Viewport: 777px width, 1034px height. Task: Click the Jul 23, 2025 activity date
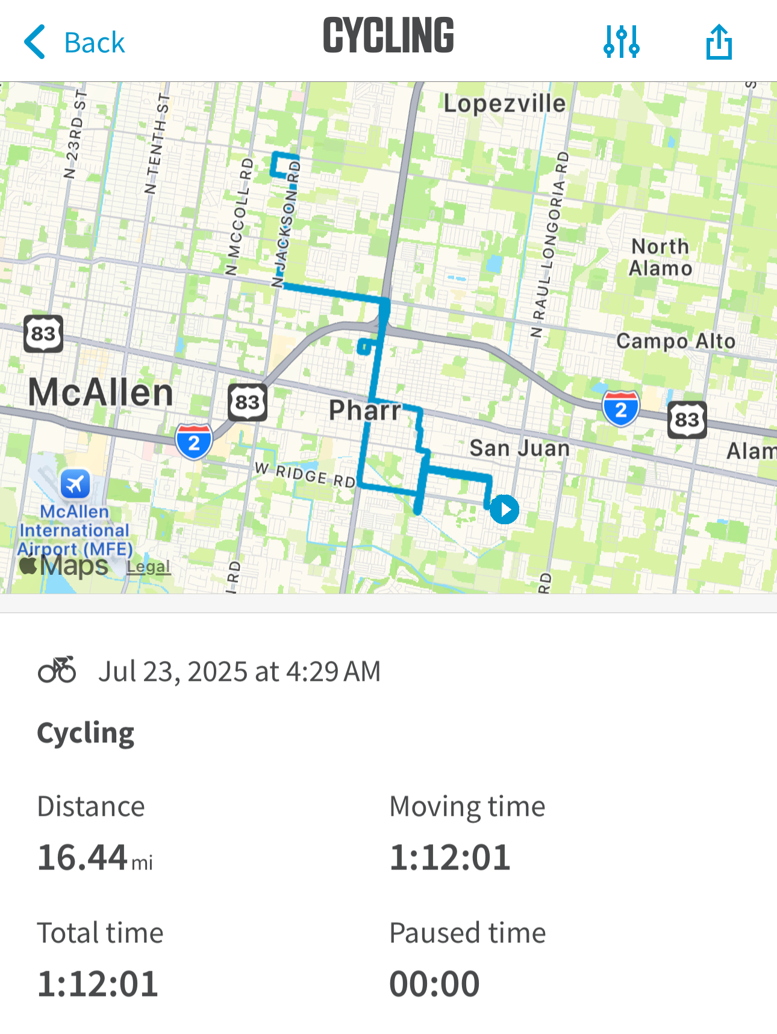pyautogui.click(x=239, y=671)
